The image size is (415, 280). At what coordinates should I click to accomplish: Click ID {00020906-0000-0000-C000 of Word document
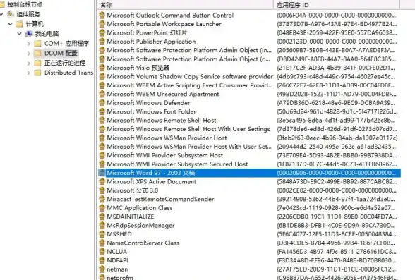tap(337, 173)
